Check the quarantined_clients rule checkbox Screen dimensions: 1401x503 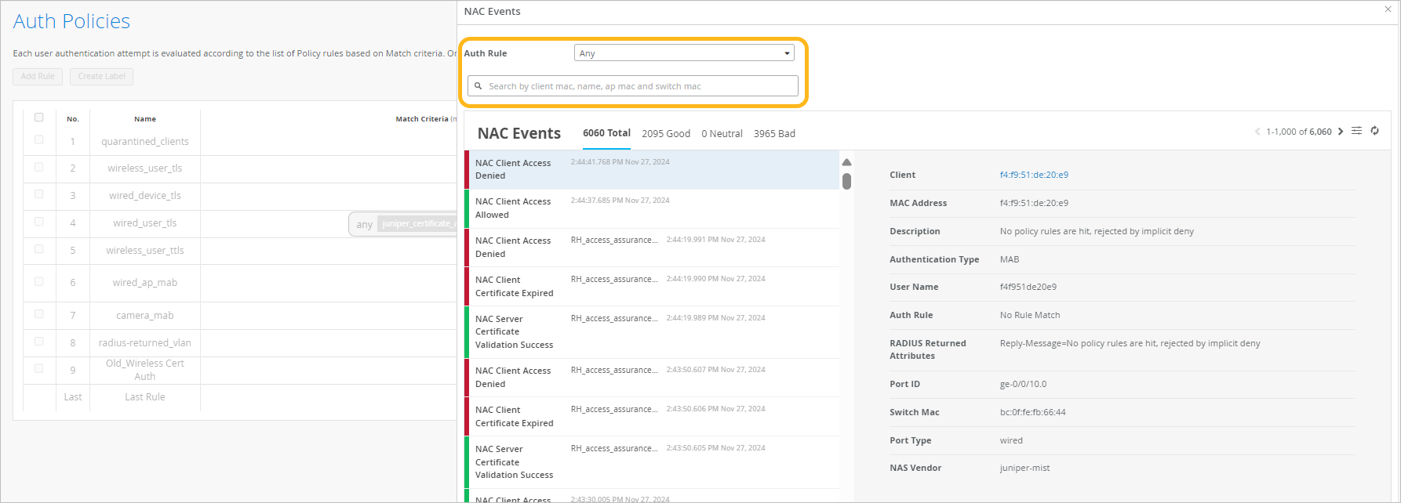38,140
